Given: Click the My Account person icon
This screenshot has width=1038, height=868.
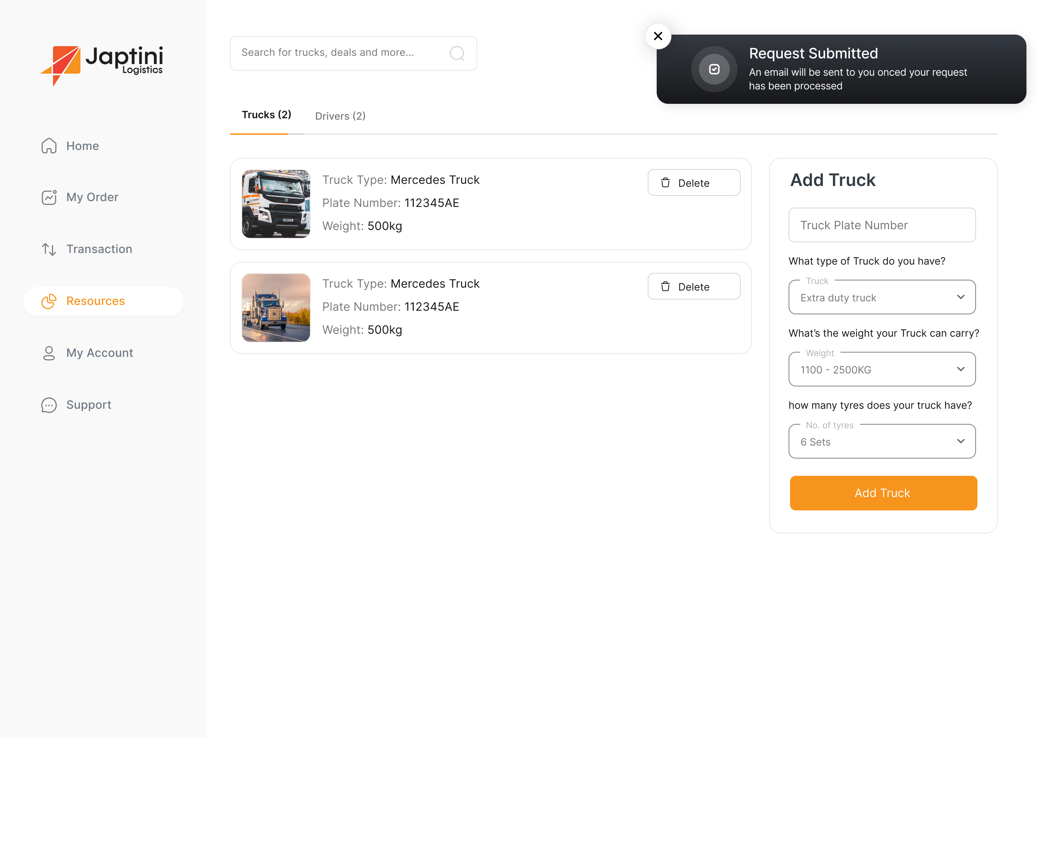Looking at the screenshot, I should [x=49, y=353].
